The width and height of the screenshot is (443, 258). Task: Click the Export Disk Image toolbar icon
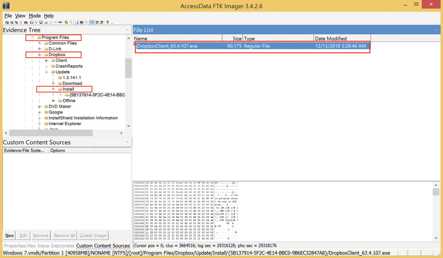click(x=36, y=22)
